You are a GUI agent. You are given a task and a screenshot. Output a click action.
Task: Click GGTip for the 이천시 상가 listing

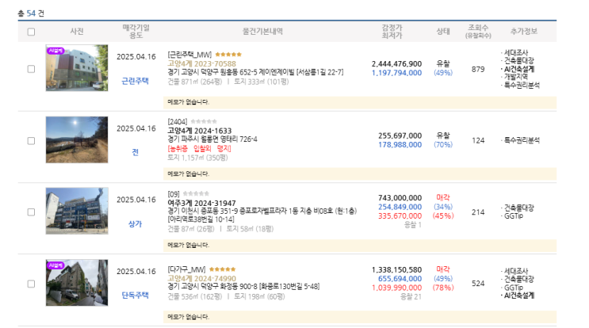point(514,216)
